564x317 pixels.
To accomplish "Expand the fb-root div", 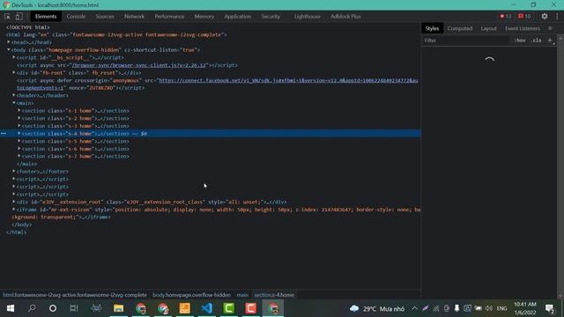I will click(x=14, y=72).
